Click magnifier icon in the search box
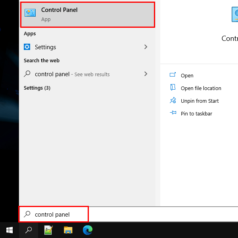This screenshot has width=238, height=238. pyautogui.click(x=27, y=214)
